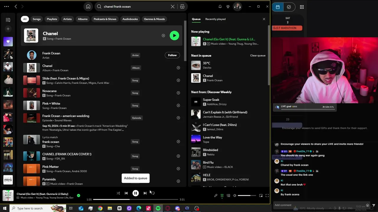Click now playing album art thumbnail
The height and width of the screenshot is (212, 378).
coord(8,196)
